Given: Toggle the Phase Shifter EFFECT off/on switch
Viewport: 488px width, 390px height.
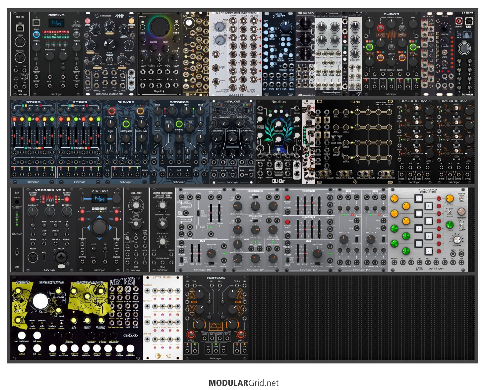Looking at the screenshot, I should 256,197.
